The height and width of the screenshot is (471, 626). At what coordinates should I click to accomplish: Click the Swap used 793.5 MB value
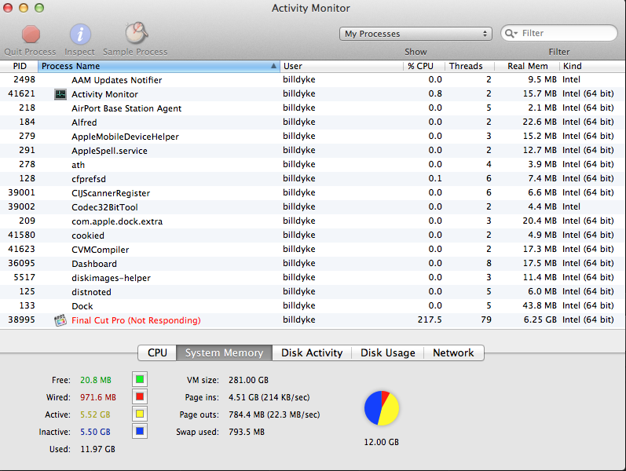(x=247, y=432)
